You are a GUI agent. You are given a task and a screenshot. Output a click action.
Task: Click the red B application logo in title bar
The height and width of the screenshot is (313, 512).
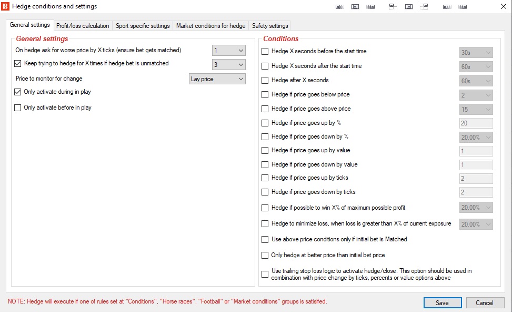click(x=5, y=6)
